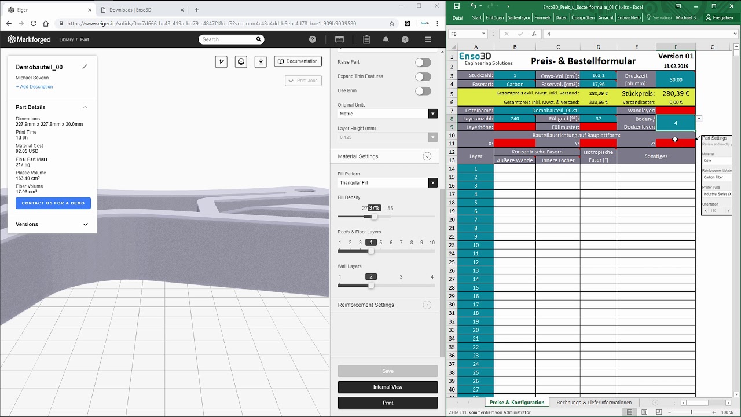The image size is (741, 417).
Task: Undo last action in Excel
Action: 473,6
